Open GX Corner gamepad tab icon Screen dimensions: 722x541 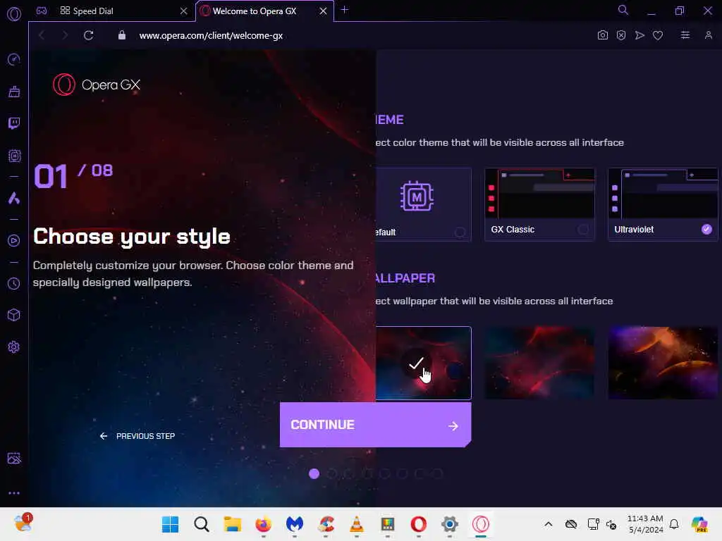point(42,11)
